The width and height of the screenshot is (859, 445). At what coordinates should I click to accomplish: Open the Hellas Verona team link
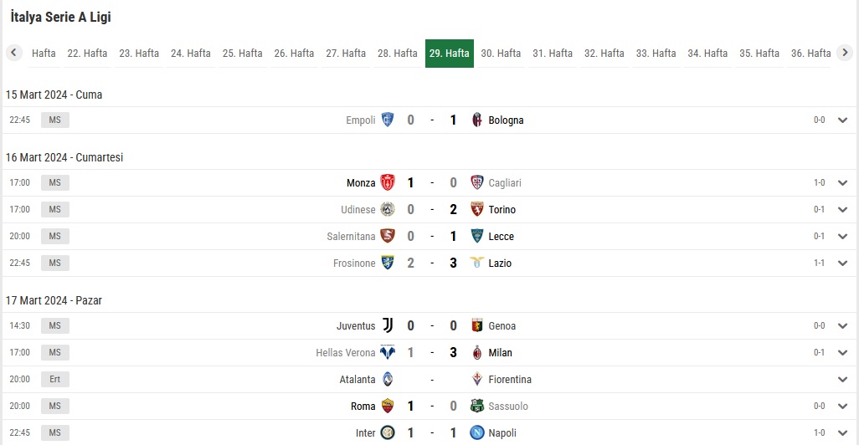(345, 352)
